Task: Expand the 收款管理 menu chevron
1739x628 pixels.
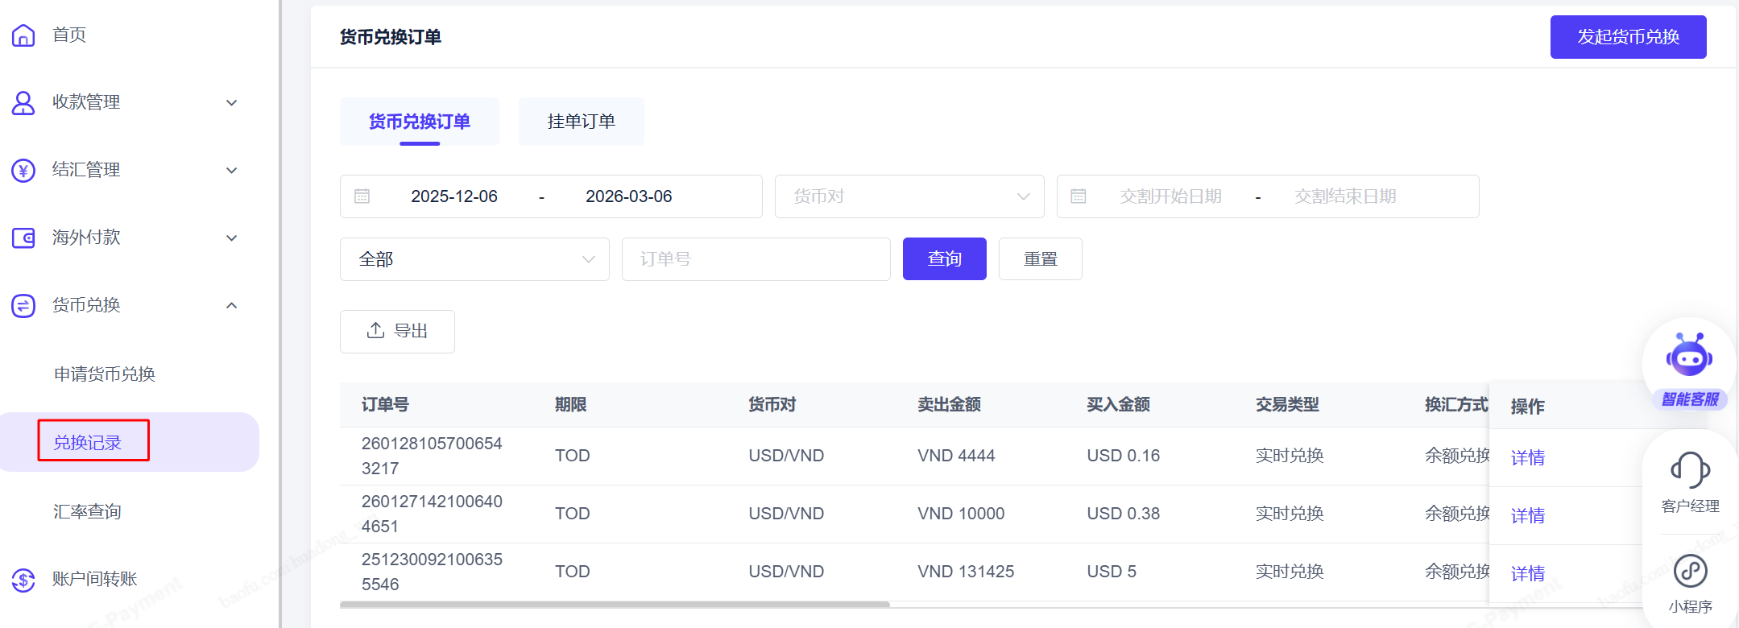Action: tap(232, 102)
